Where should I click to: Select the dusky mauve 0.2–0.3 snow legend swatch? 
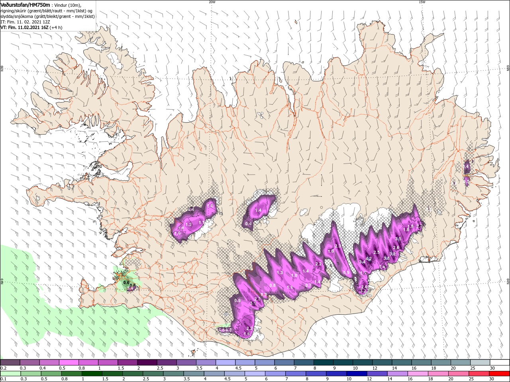(11, 363)
